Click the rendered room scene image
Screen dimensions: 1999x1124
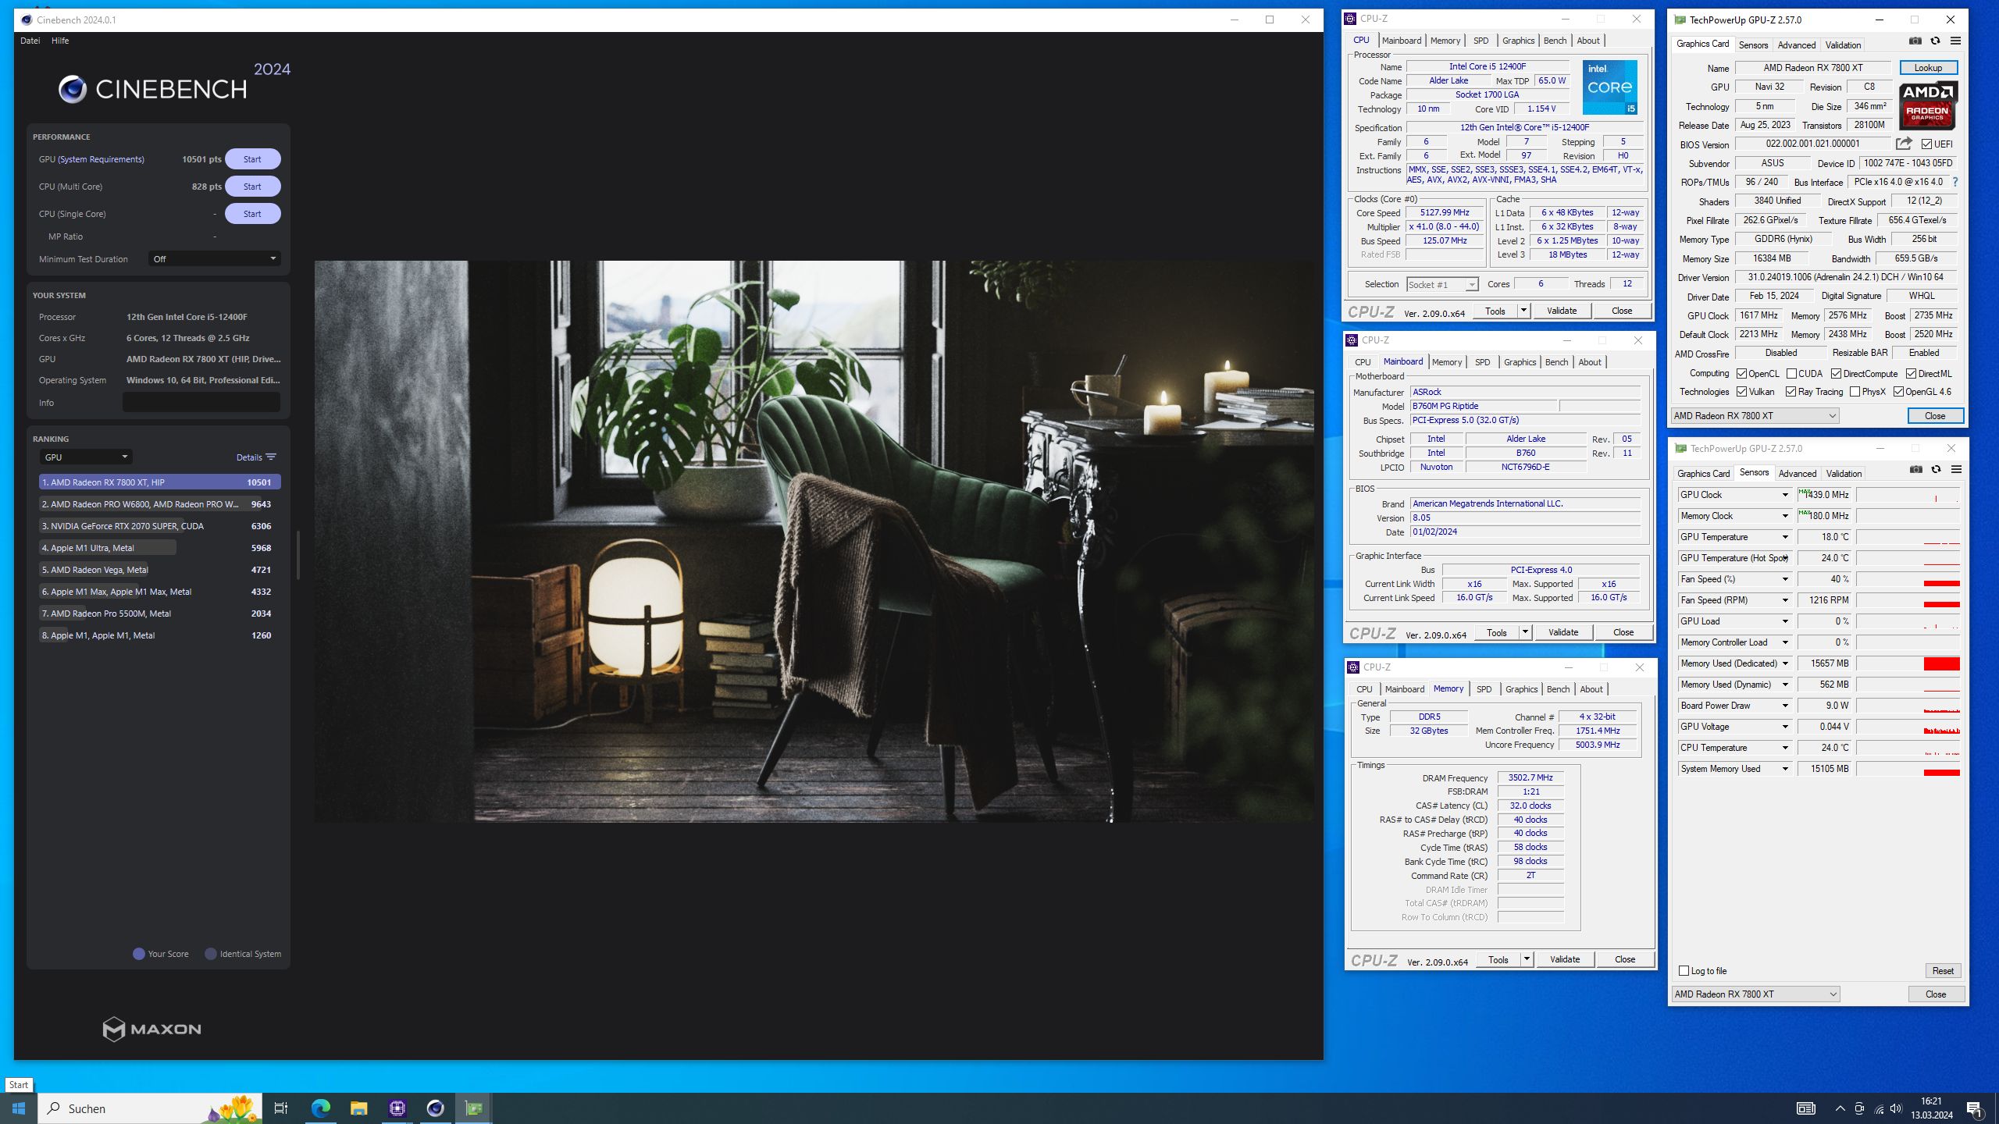click(x=814, y=541)
